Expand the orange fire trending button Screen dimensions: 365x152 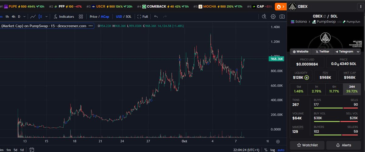tap(281, 6)
